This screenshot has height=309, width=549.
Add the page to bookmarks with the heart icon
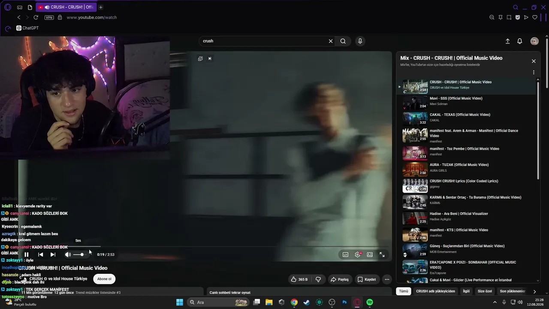click(535, 18)
